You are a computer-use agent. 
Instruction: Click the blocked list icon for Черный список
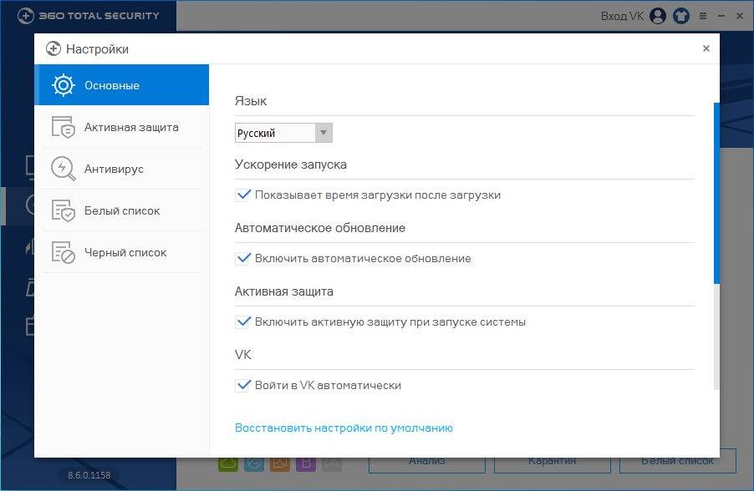click(64, 252)
